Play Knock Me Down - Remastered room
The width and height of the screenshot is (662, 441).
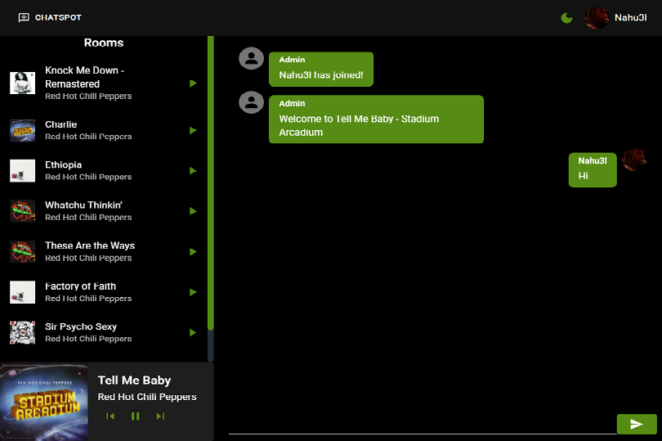click(x=193, y=83)
